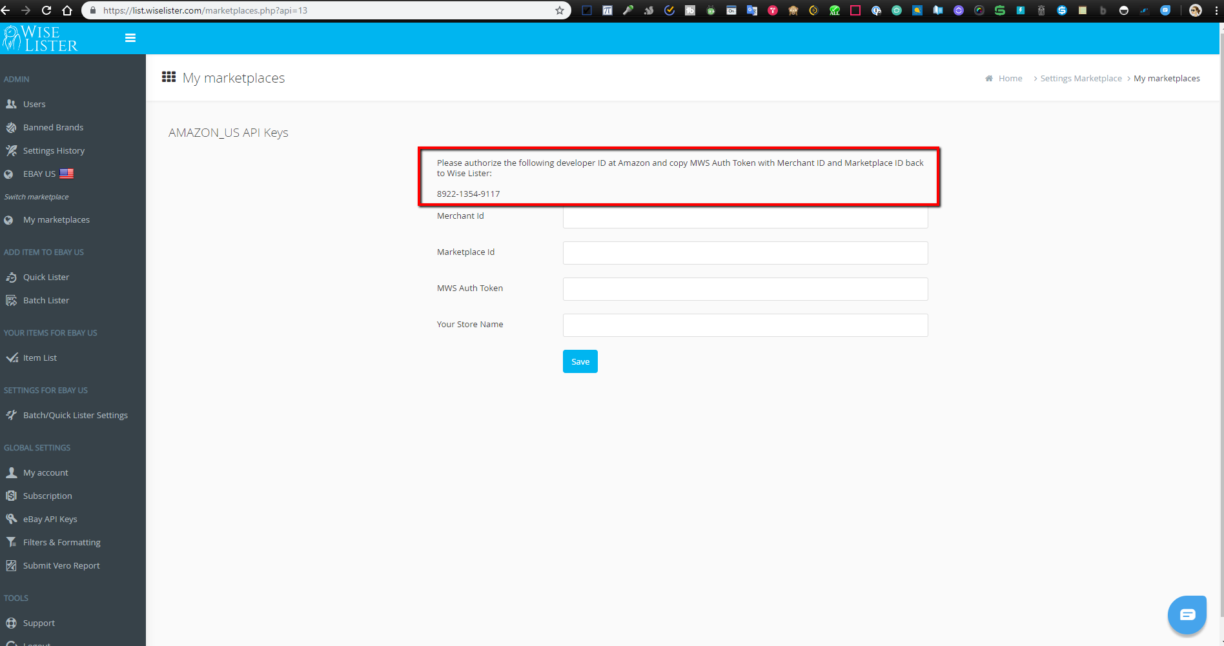1224x646 pixels.
Task: Open Support page
Action: (x=39, y=623)
